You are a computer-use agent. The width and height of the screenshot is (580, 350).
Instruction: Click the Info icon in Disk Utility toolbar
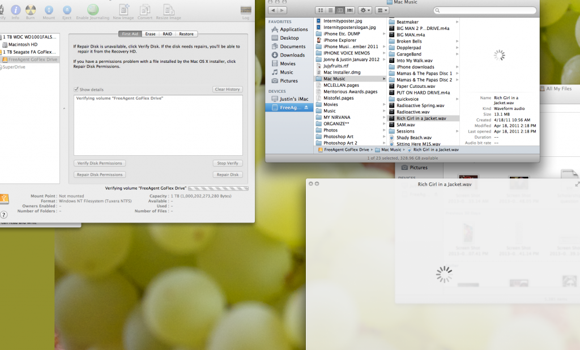pos(15,12)
